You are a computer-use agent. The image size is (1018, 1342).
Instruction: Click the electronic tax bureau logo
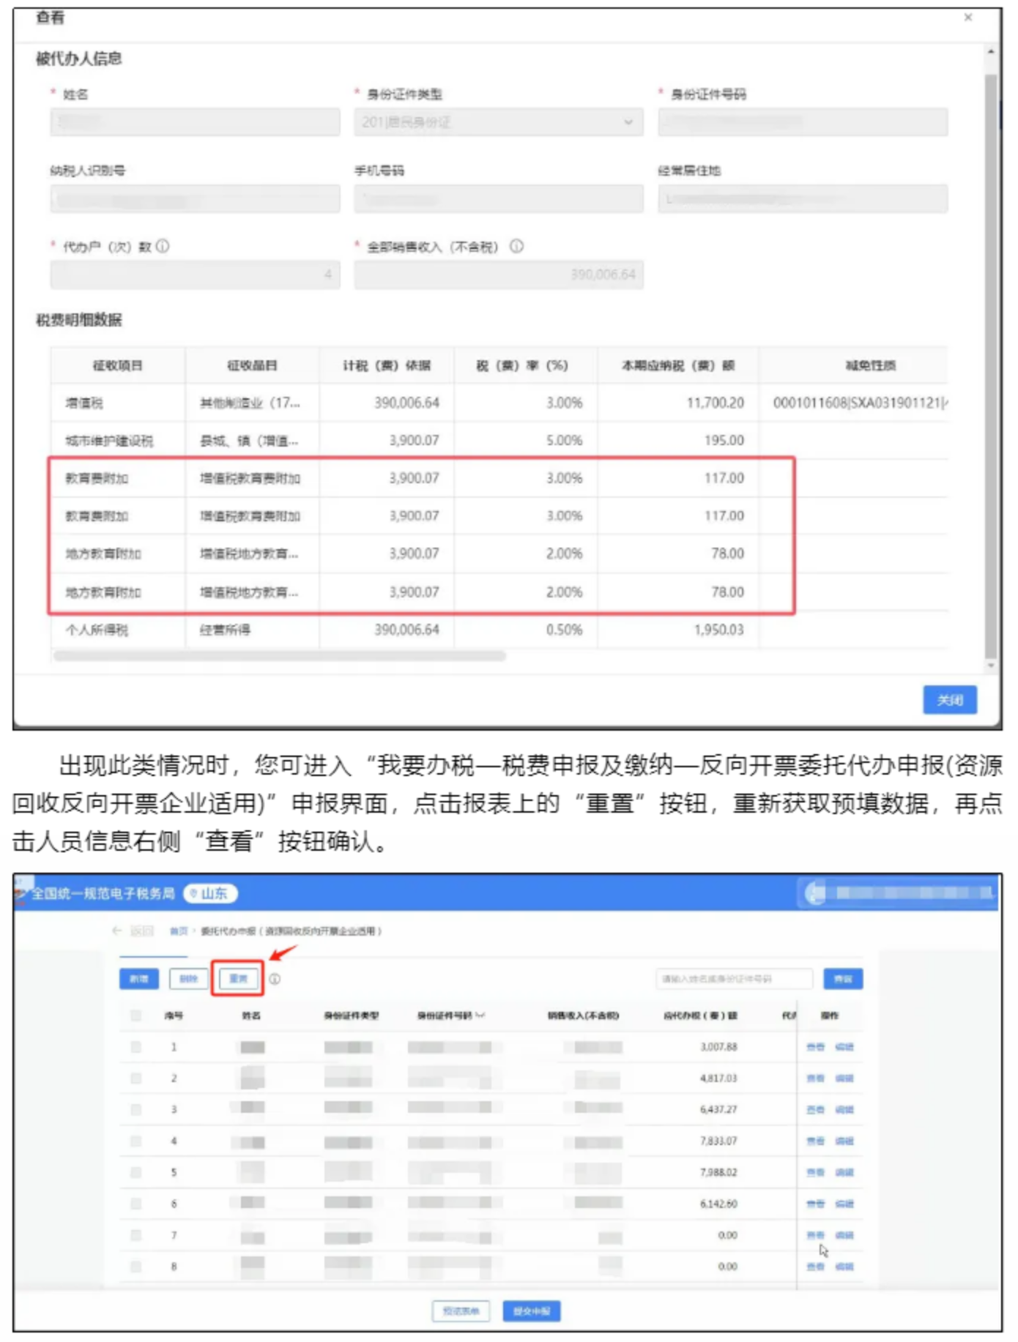(21, 892)
